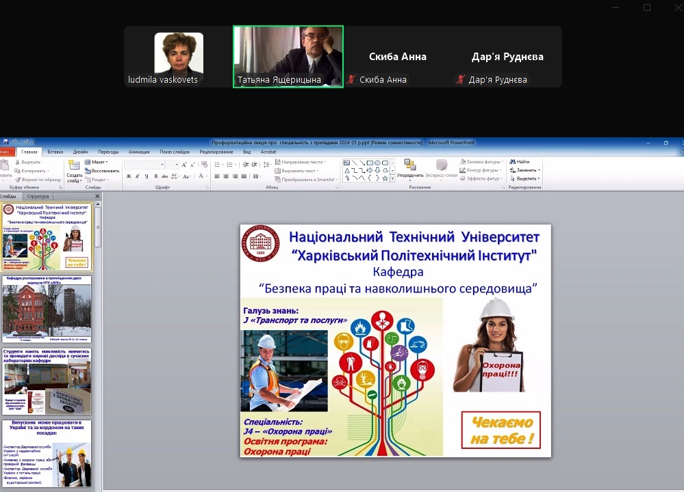Expand the shapes gallery with the More arrow

click(392, 178)
